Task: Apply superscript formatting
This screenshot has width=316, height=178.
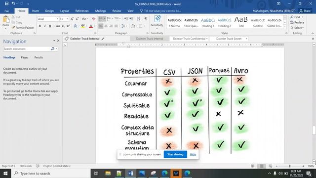Action: [x=68, y=26]
